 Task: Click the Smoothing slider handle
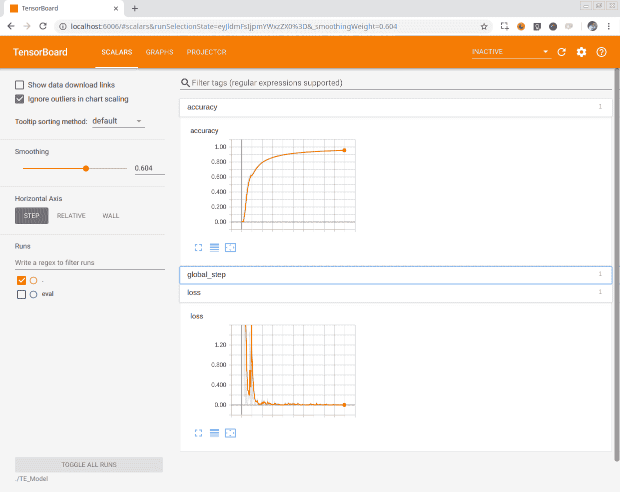86,168
